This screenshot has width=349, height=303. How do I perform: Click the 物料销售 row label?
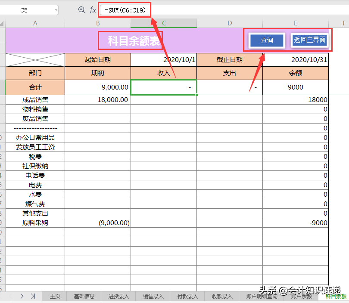(x=35, y=109)
